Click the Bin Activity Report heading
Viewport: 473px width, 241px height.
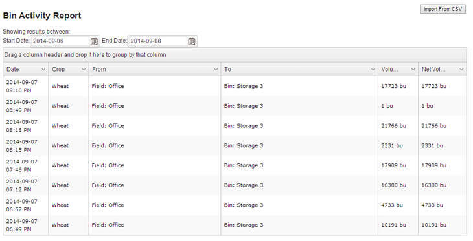pos(42,16)
